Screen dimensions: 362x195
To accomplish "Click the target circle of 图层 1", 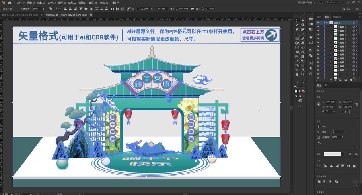I will 354,23.
